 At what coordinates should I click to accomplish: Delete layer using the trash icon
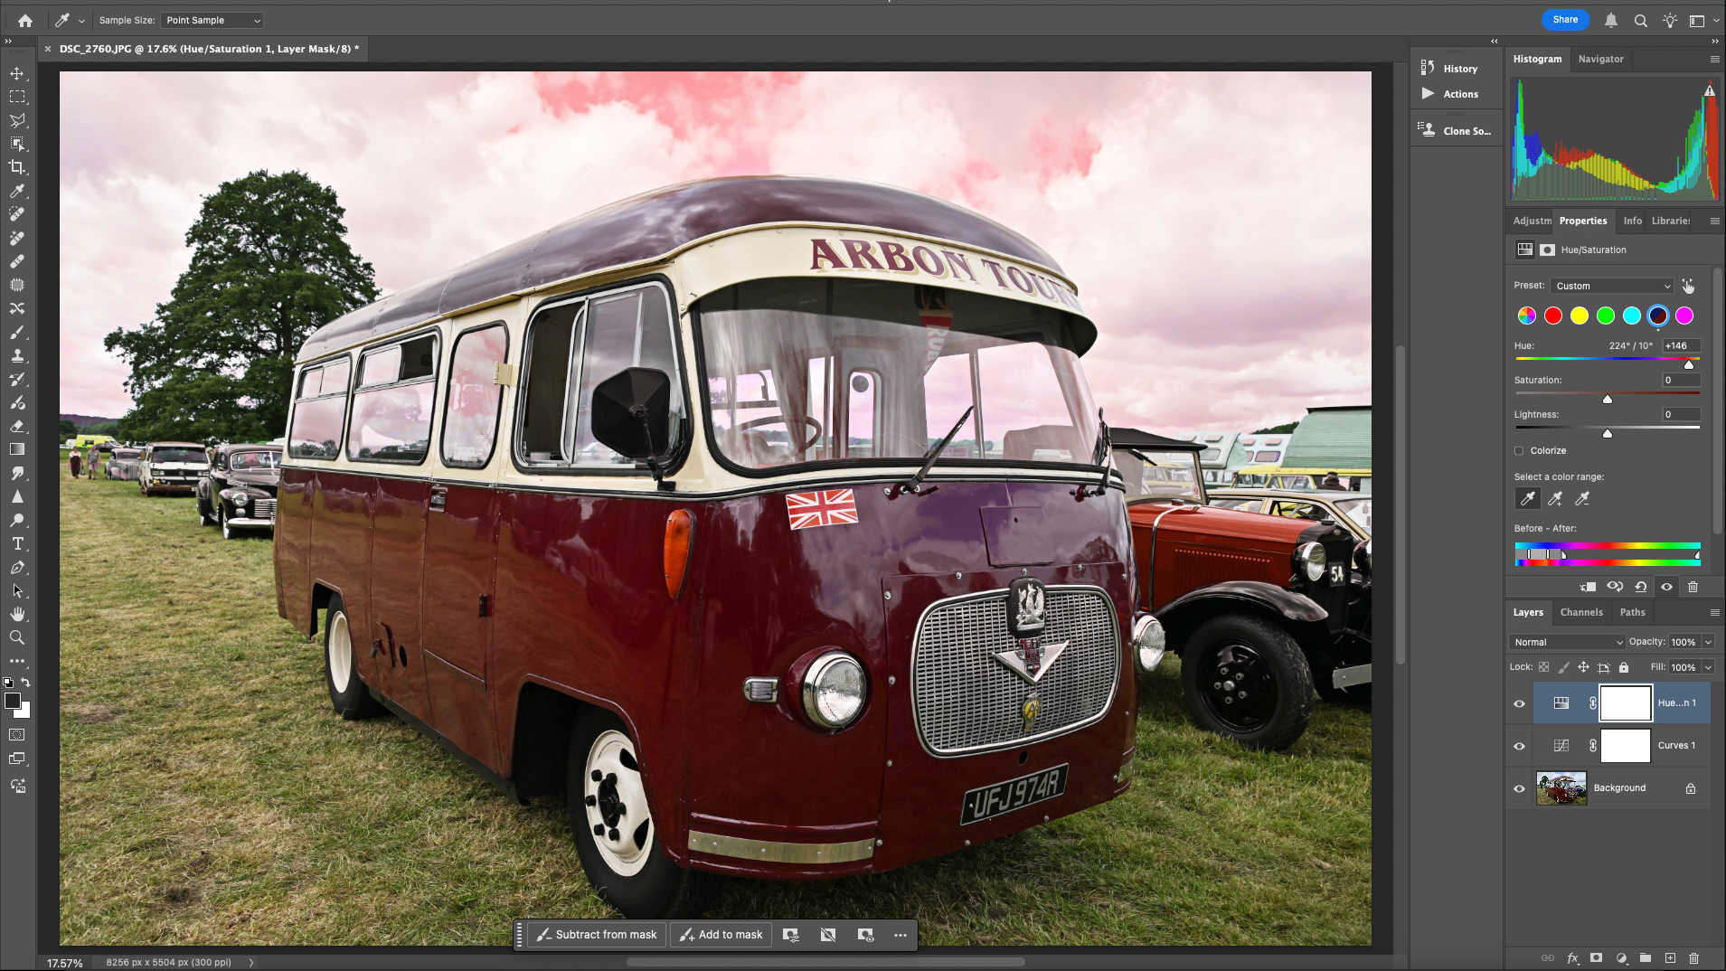pos(1693,957)
